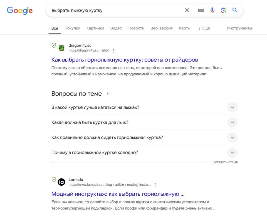Image resolution: width=267 pixels, height=217 pixels.
Task: Switch to the Картинки tab
Action: pos(95,28)
